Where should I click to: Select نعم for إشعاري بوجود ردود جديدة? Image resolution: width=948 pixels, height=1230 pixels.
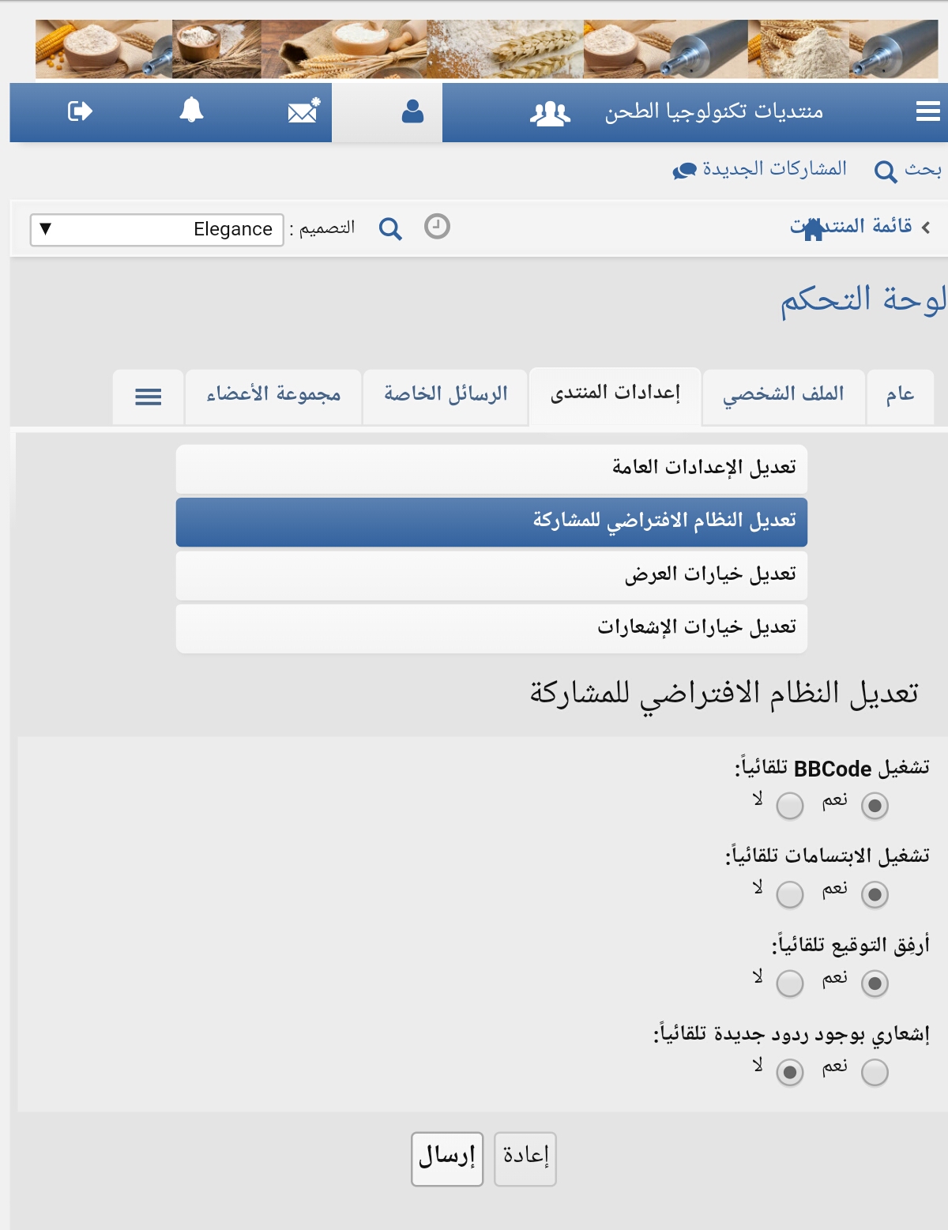pyautogui.click(x=875, y=1073)
